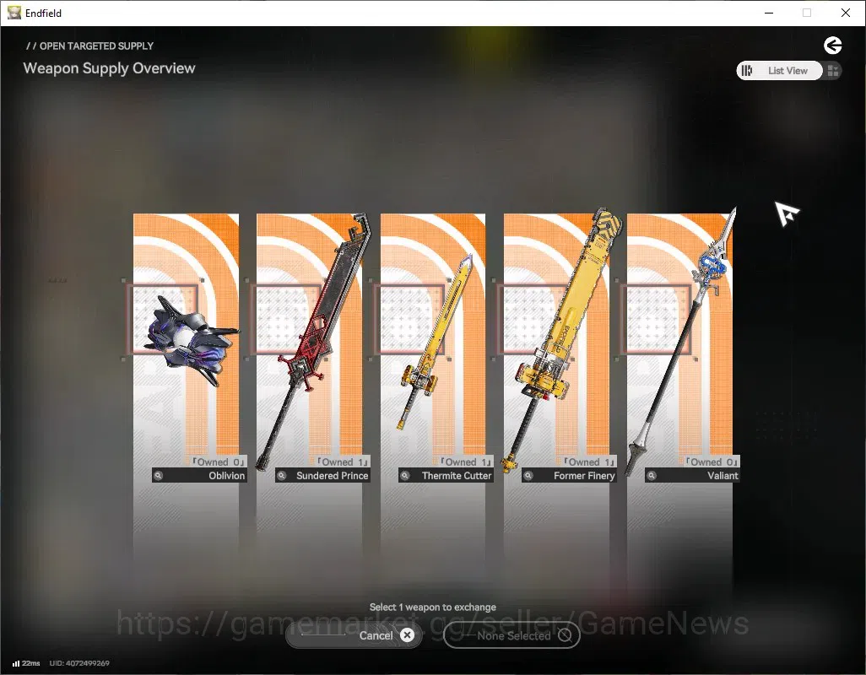The width and height of the screenshot is (866, 675).
Task: Inspect Sundered Prince with magnifier icon
Action: click(x=282, y=475)
